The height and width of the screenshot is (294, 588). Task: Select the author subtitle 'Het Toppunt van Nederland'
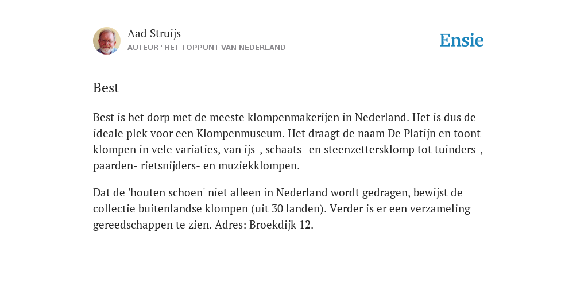click(x=208, y=48)
